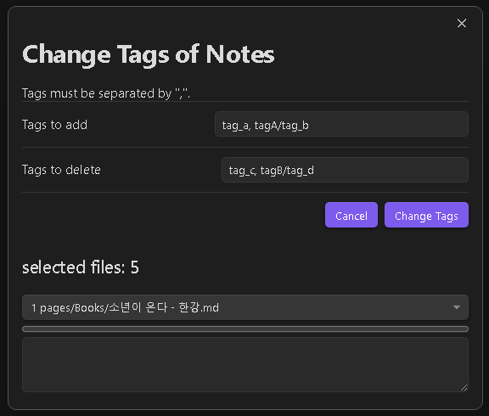Focus the Tags to delete field
Viewport: 489px width, 416px height.
pyautogui.click(x=345, y=170)
